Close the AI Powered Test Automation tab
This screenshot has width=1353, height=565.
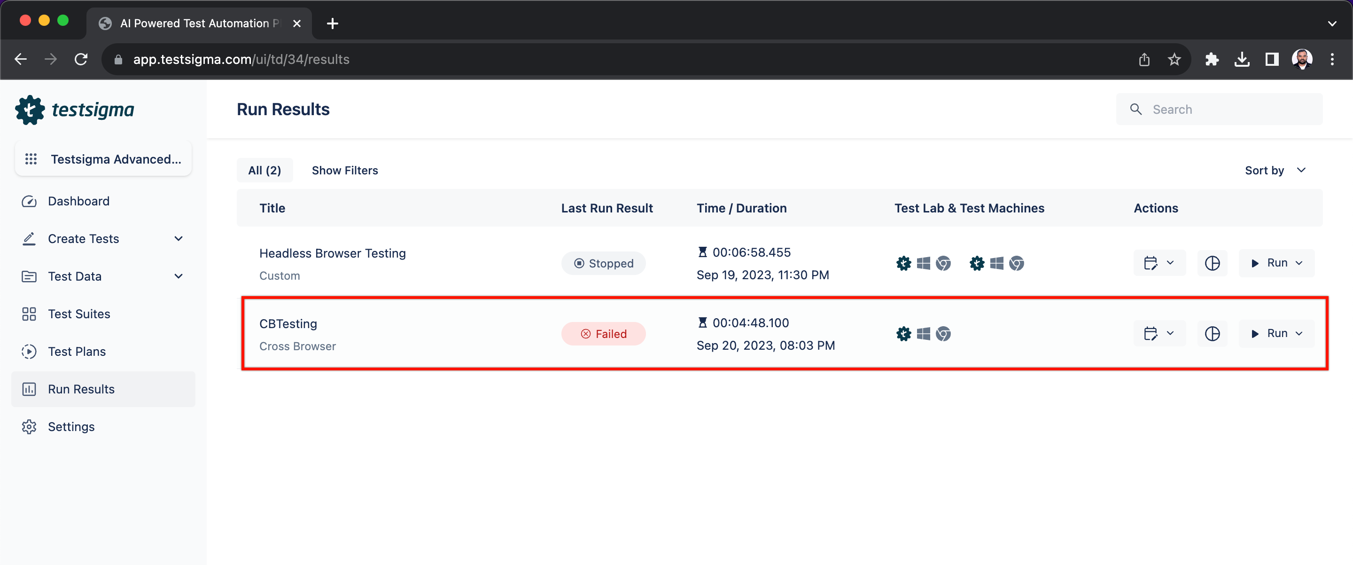[x=297, y=23]
